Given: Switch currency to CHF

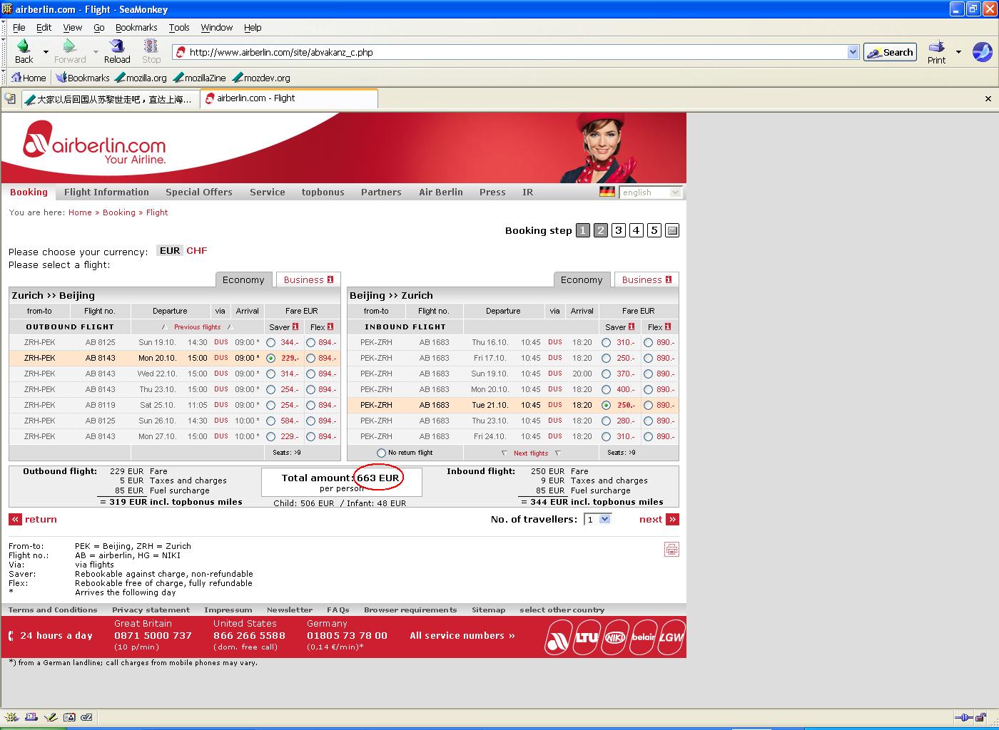Looking at the screenshot, I should (197, 250).
